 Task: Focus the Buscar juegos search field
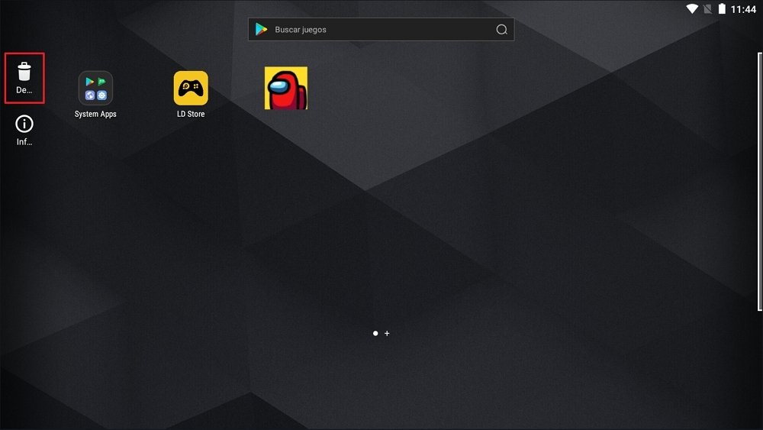(x=381, y=30)
